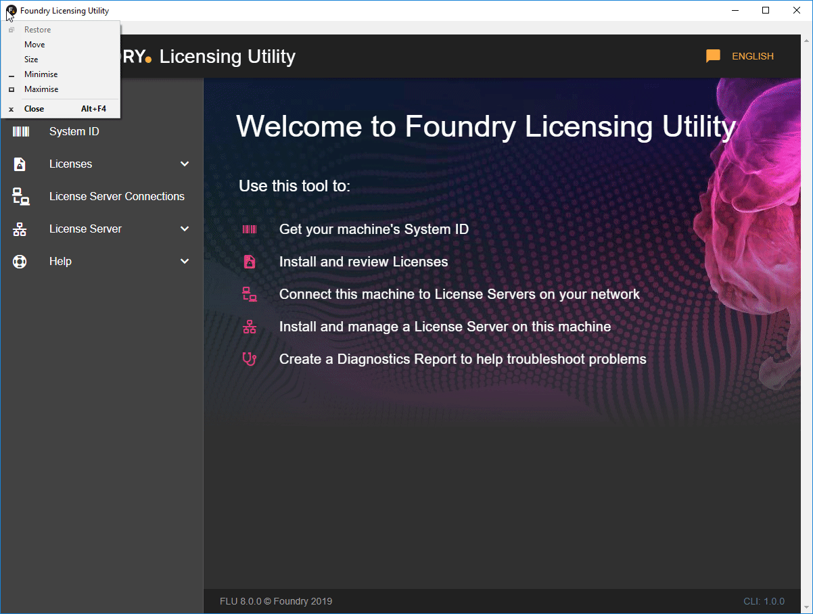The height and width of the screenshot is (614, 813).
Task: Click the License Server Connections icon in sidebar
Action: 20,196
